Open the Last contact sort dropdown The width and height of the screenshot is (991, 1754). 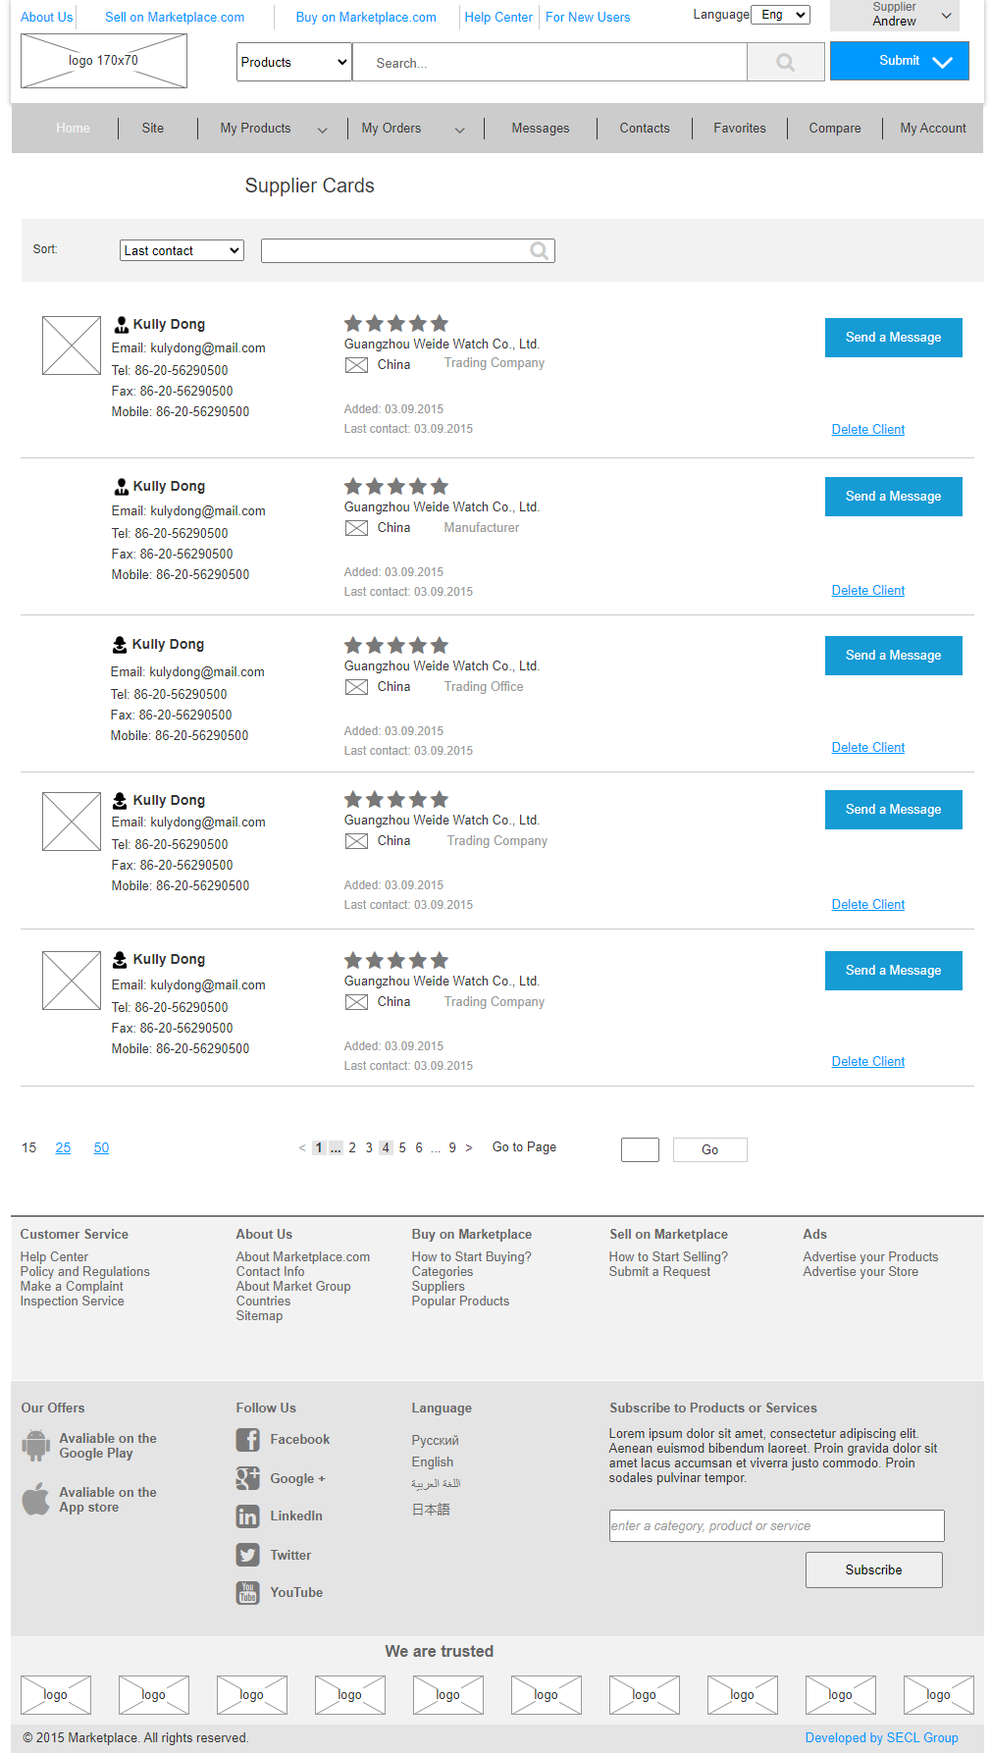[x=181, y=250]
